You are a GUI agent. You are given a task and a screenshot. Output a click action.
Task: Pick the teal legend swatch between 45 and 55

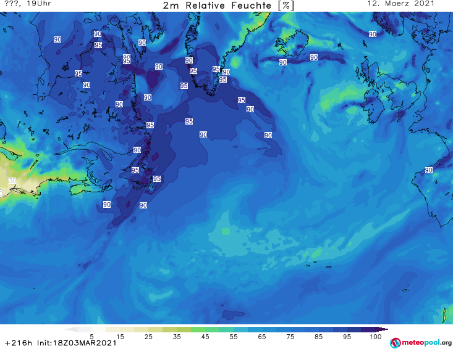[226, 329]
